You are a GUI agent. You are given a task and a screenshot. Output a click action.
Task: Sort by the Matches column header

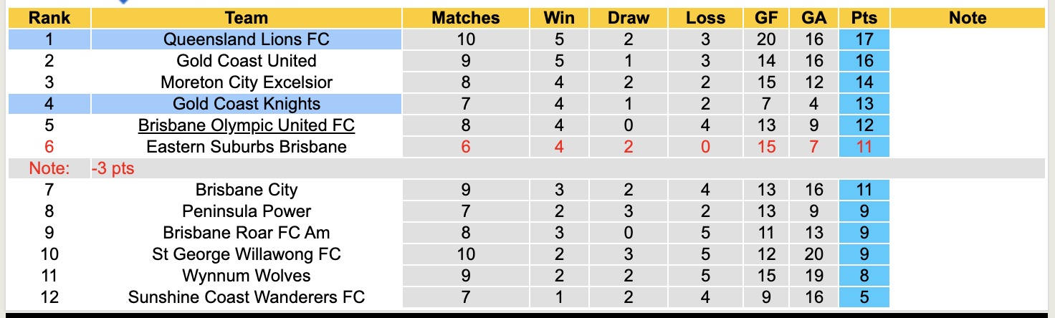click(x=465, y=18)
